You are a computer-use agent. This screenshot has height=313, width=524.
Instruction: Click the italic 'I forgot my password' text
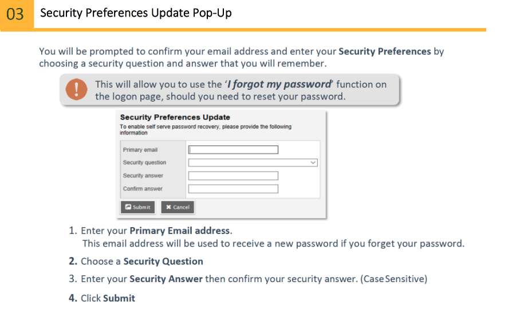[279, 85]
